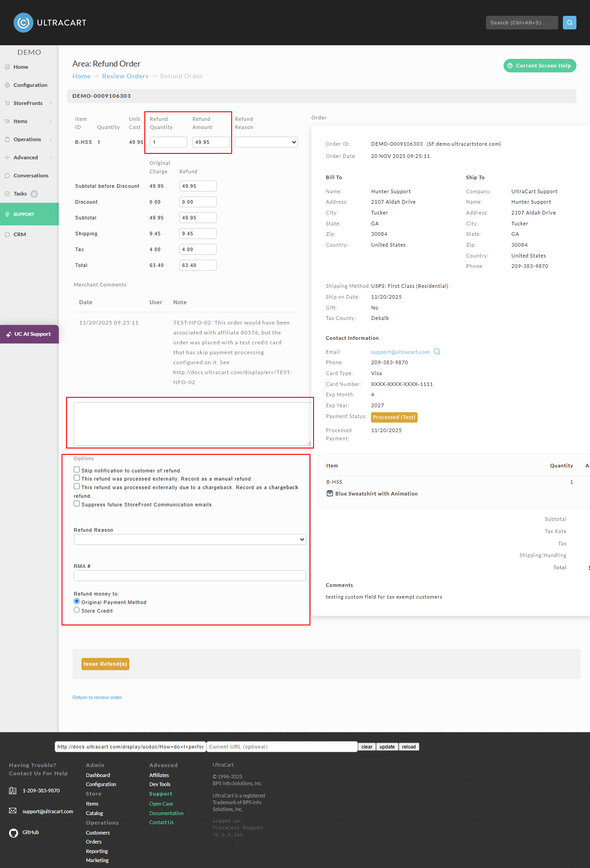This screenshot has height=868, width=590.
Task: Enable Skip notification to customer checkbox
Action: (x=77, y=470)
